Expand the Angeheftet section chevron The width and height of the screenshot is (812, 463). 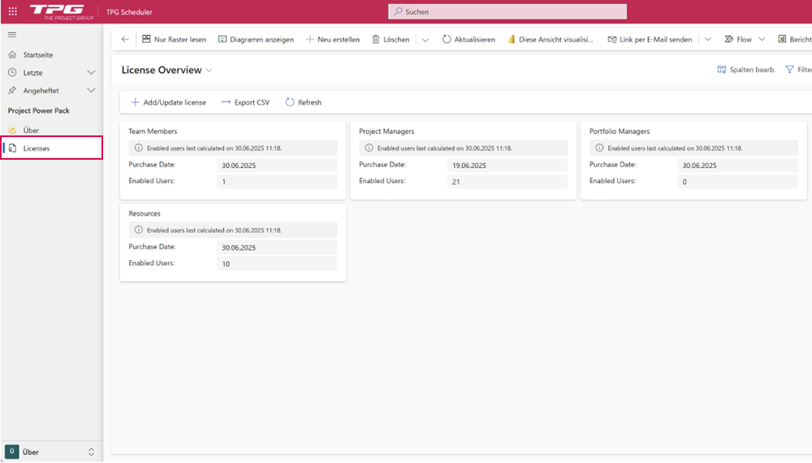pos(91,91)
